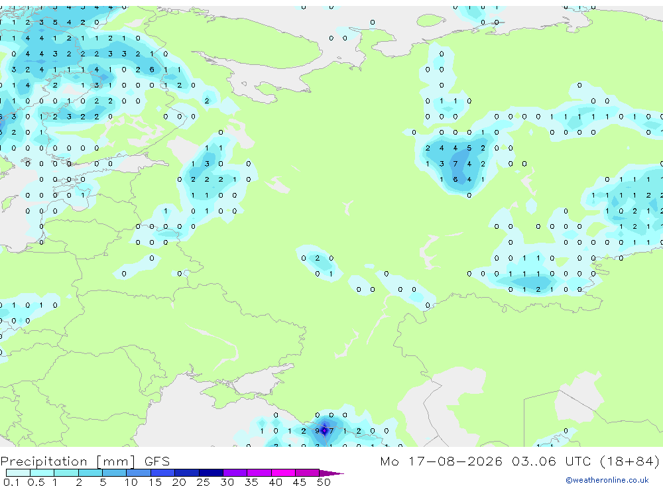The height and width of the screenshot is (486, 663).
Task: Pick the 1–2 mm legend color box
Action: pos(66,473)
